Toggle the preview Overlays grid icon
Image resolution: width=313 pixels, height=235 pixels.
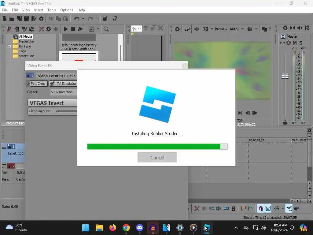click(x=249, y=29)
